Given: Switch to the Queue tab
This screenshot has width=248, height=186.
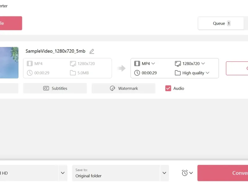Looking at the screenshot, I should tap(221, 24).
